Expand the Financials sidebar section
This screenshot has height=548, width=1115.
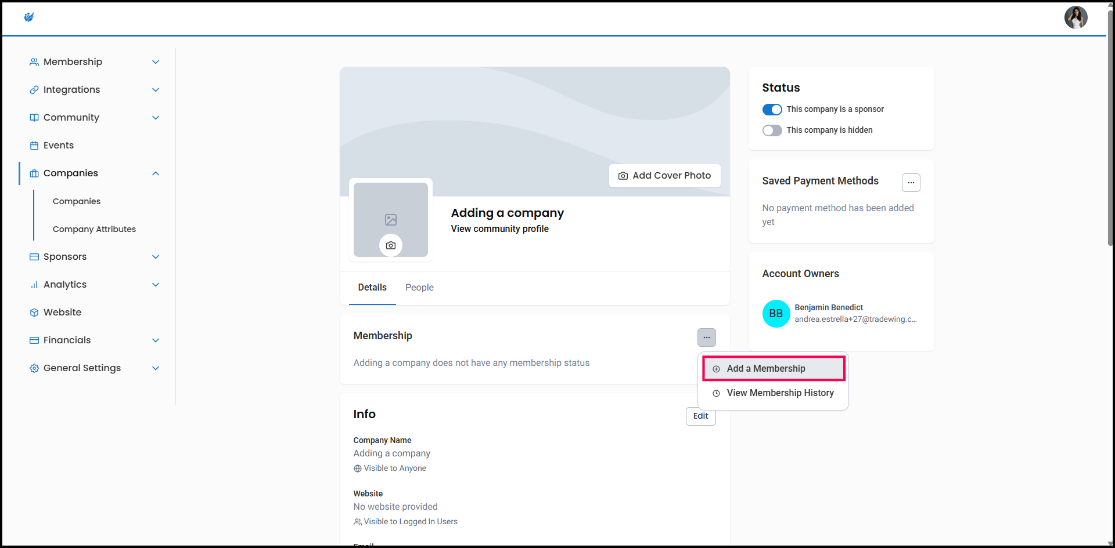click(x=155, y=340)
